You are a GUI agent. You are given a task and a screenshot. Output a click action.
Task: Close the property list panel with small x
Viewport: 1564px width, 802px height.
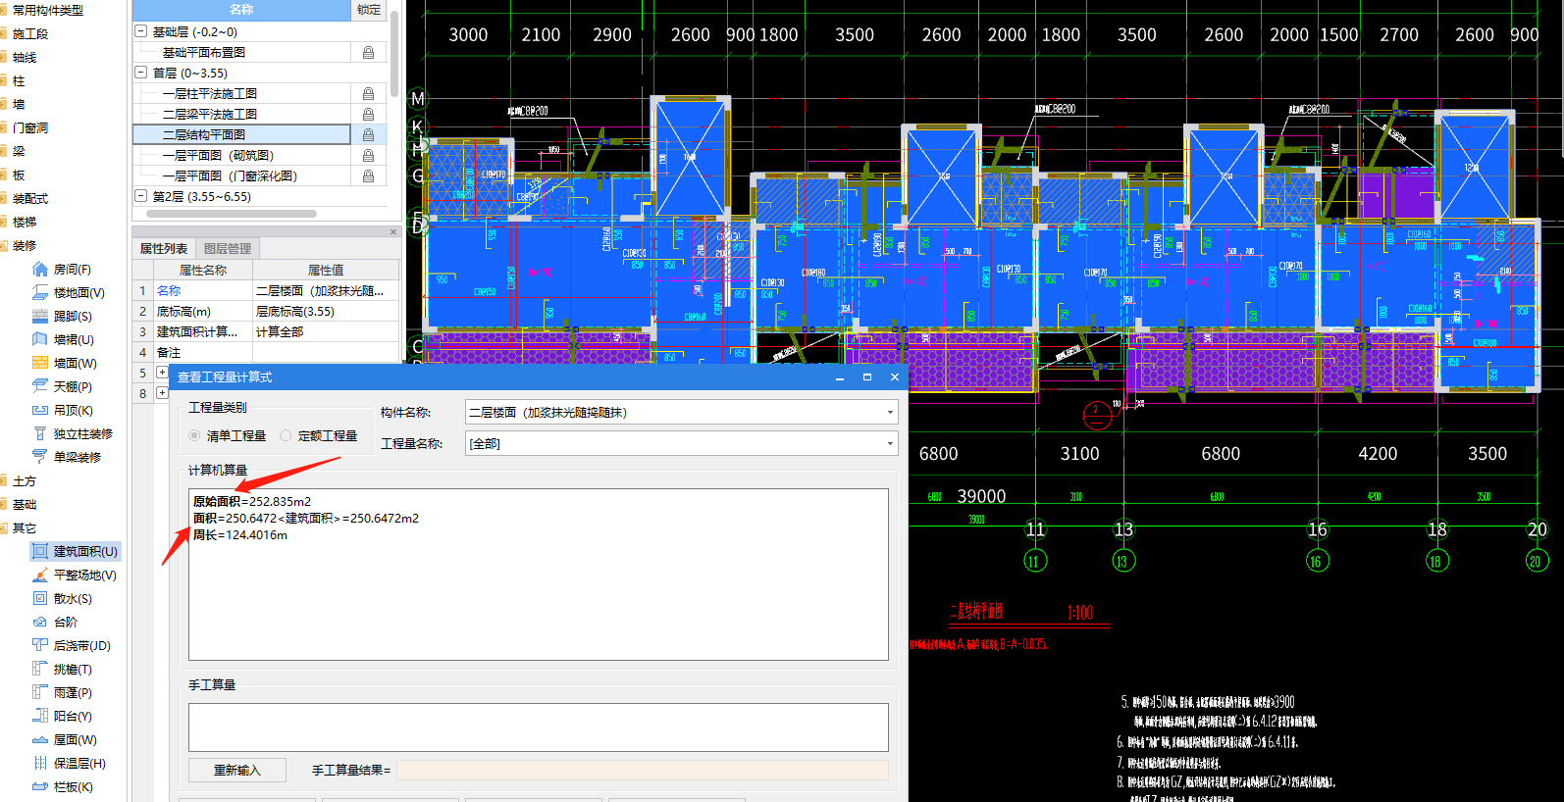click(393, 232)
